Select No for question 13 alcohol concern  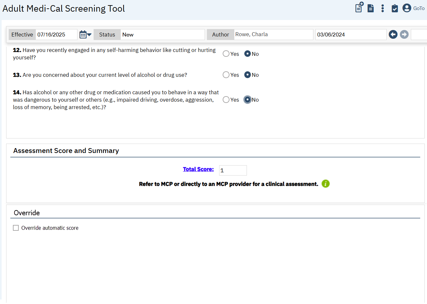point(248,75)
